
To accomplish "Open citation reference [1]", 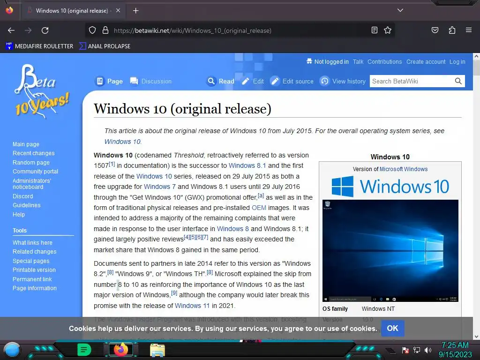I will (x=112, y=164).
